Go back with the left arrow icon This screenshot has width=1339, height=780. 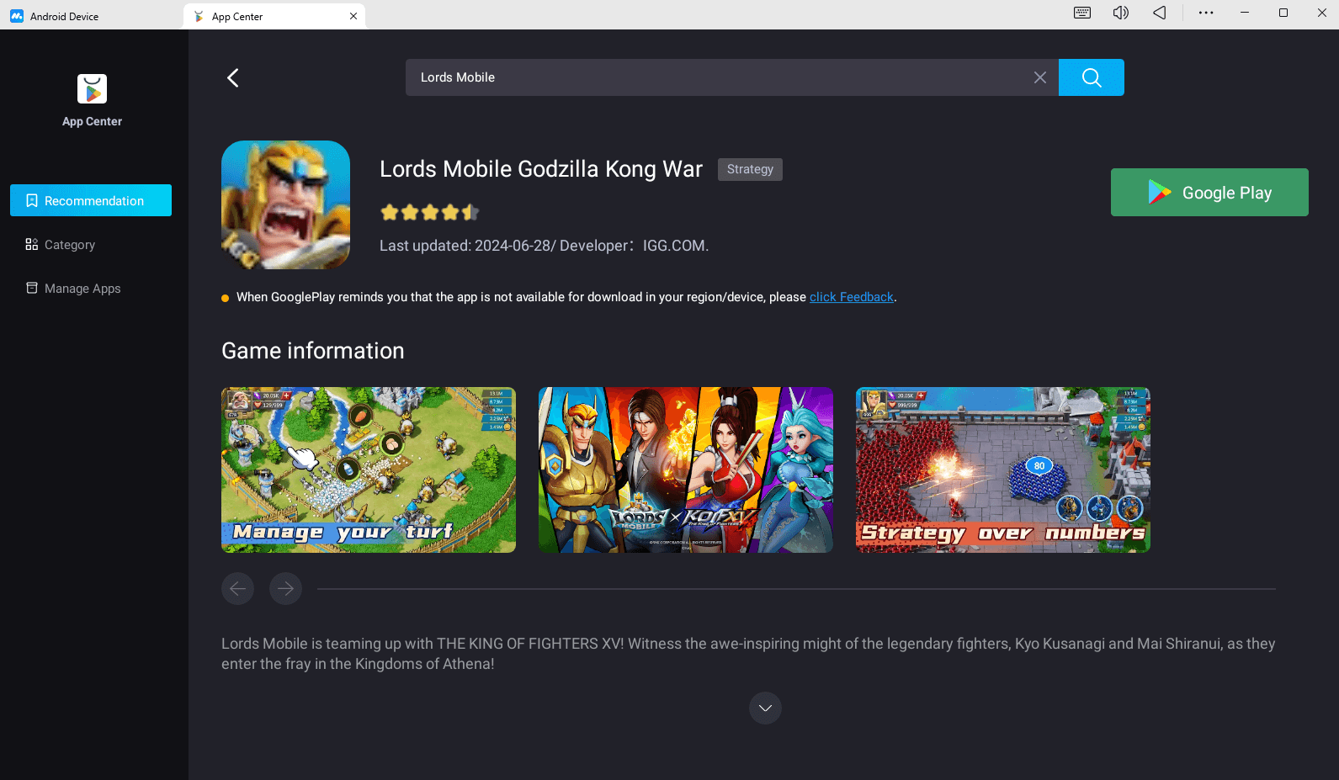(x=233, y=77)
